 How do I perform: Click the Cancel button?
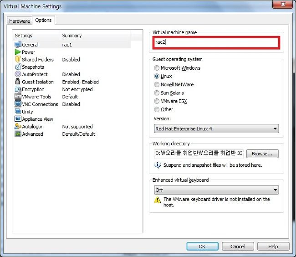(x=238, y=247)
